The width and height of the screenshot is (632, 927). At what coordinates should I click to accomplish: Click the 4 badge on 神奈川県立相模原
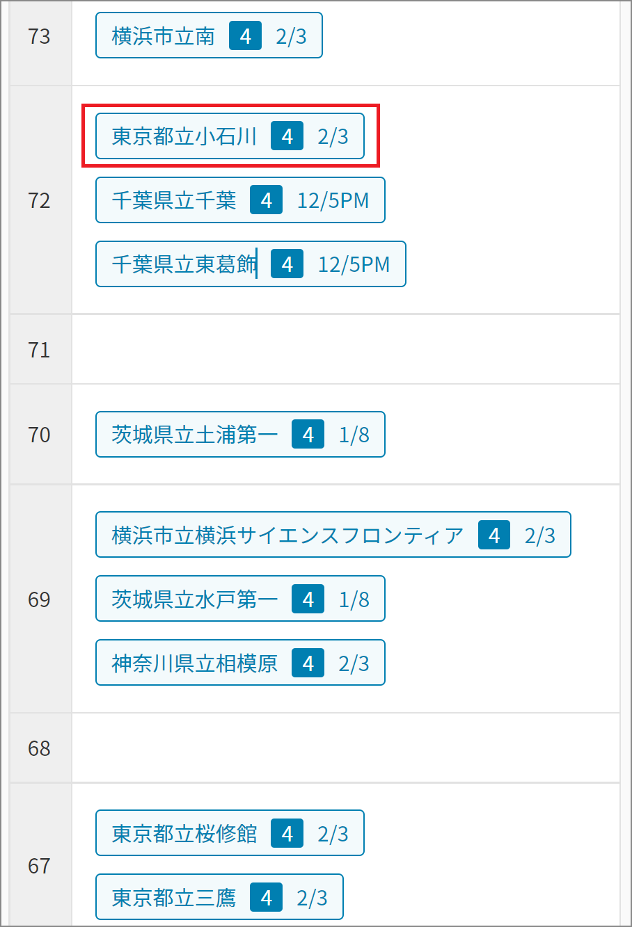point(308,663)
